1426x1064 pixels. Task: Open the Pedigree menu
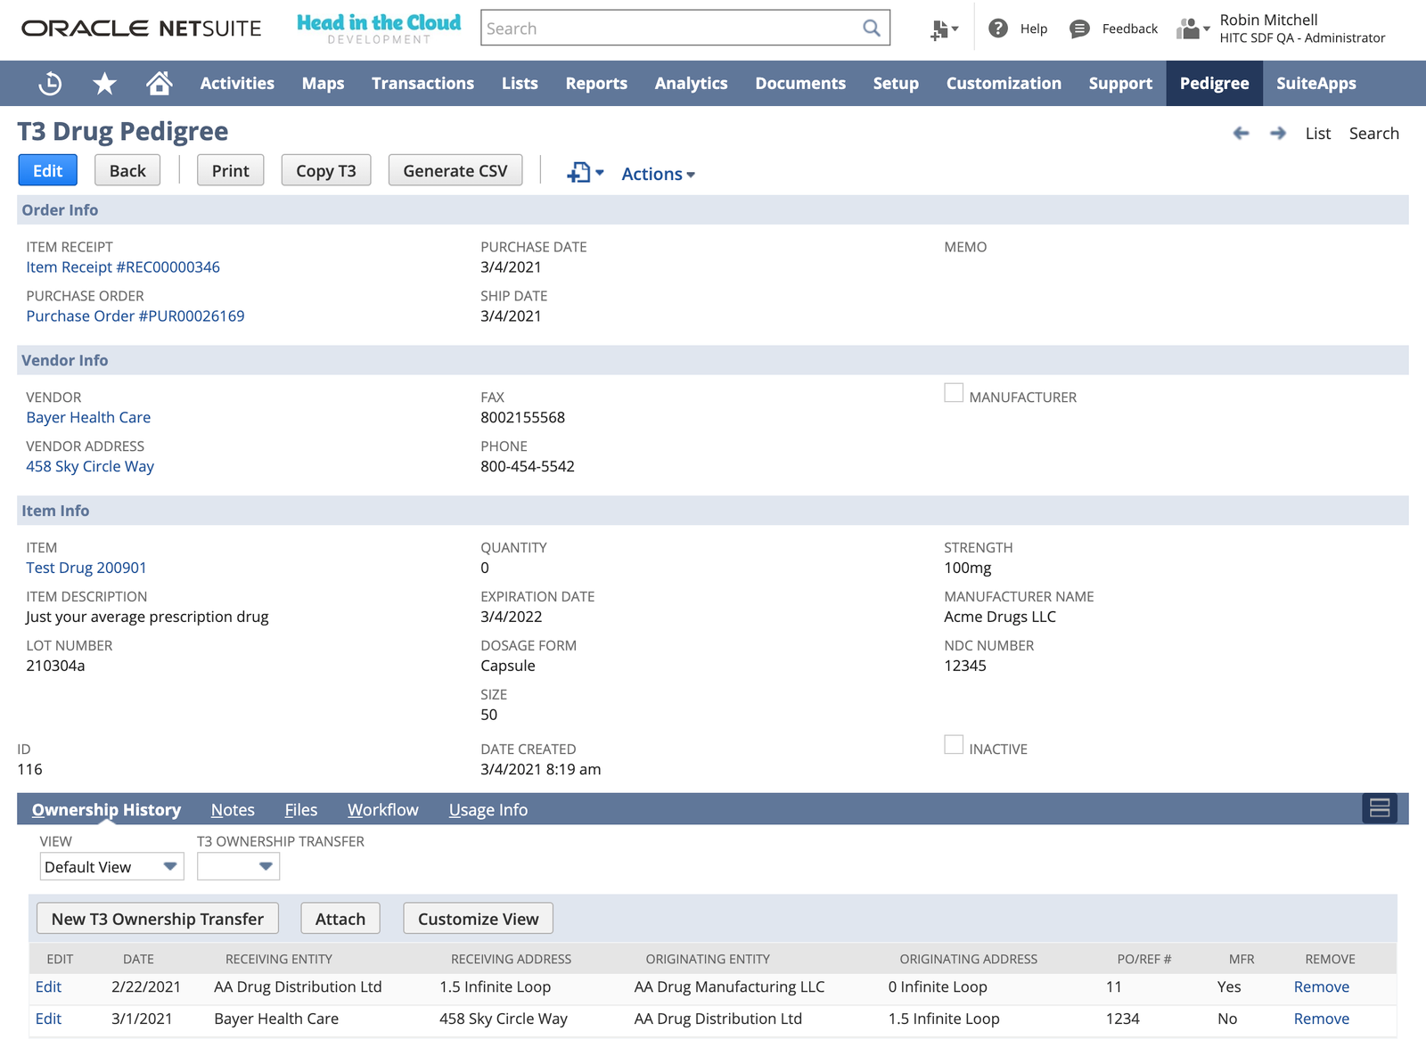(1214, 83)
